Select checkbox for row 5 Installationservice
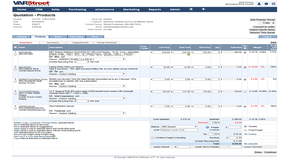This screenshot has width=285, height=160. (x=15, y=108)
